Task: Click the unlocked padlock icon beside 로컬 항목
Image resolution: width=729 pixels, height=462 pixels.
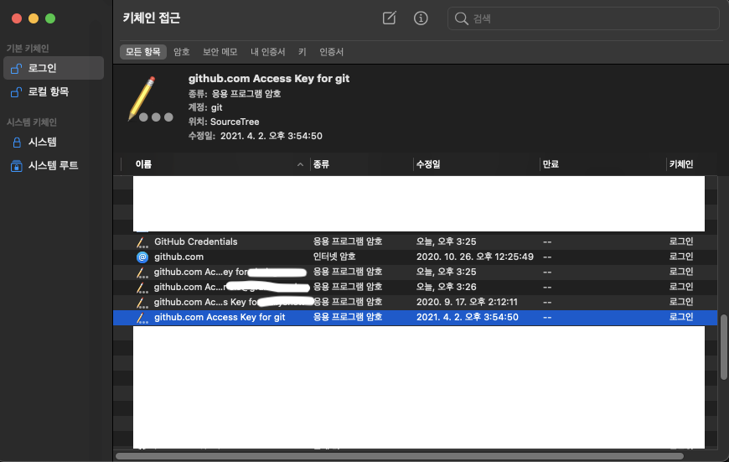Action: click(x=16, y=92)
